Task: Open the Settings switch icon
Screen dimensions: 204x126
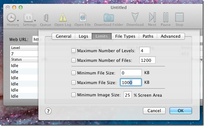Action: tap(28, 17)
